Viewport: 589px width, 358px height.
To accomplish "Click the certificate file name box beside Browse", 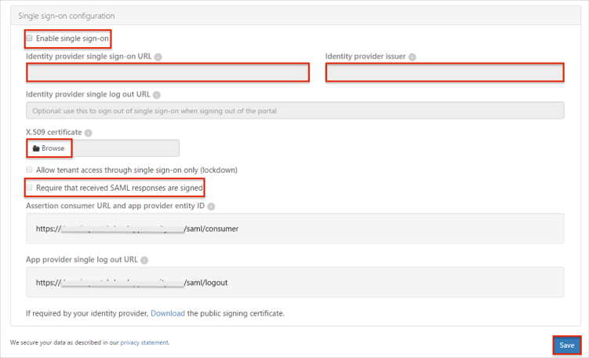I will point(125,148).
